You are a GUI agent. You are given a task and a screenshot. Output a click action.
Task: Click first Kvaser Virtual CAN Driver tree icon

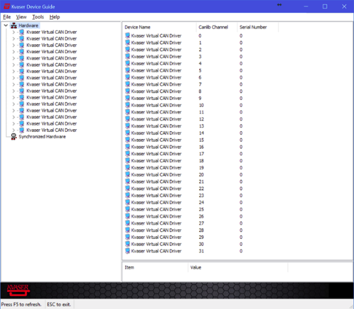[21, 32]
